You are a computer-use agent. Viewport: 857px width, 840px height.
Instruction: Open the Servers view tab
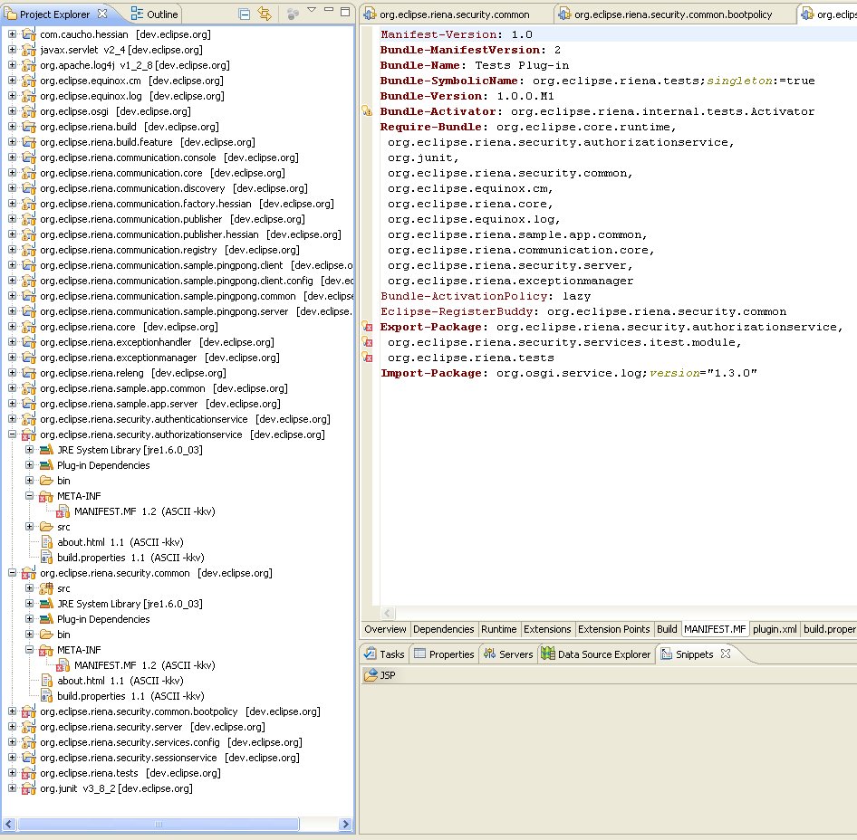[x=507, y=654]
